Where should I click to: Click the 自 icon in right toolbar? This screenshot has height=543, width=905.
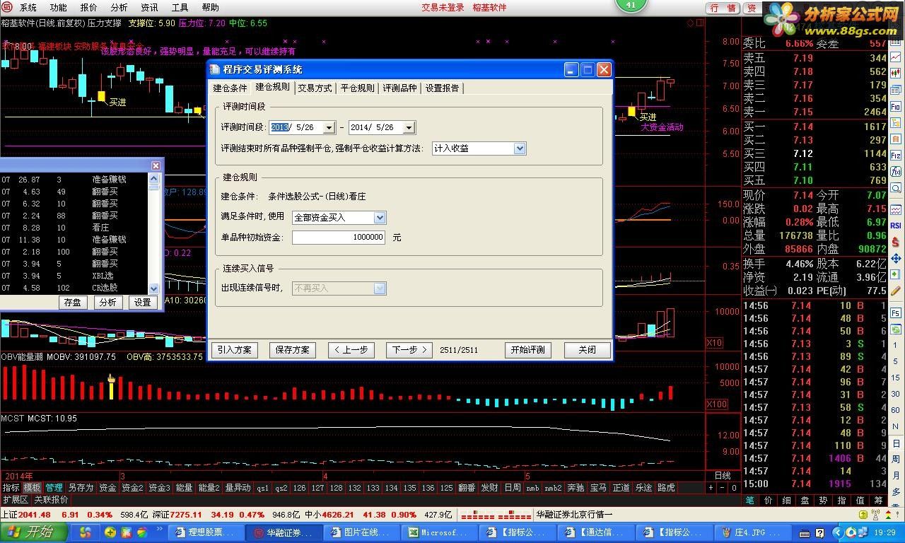point(895,139)
